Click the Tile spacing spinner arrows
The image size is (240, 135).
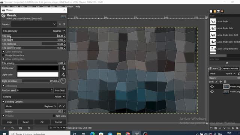(x=64, y=63)
